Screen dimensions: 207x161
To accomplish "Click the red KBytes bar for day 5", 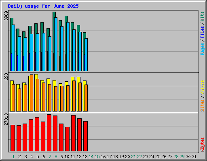I will 37,134.
